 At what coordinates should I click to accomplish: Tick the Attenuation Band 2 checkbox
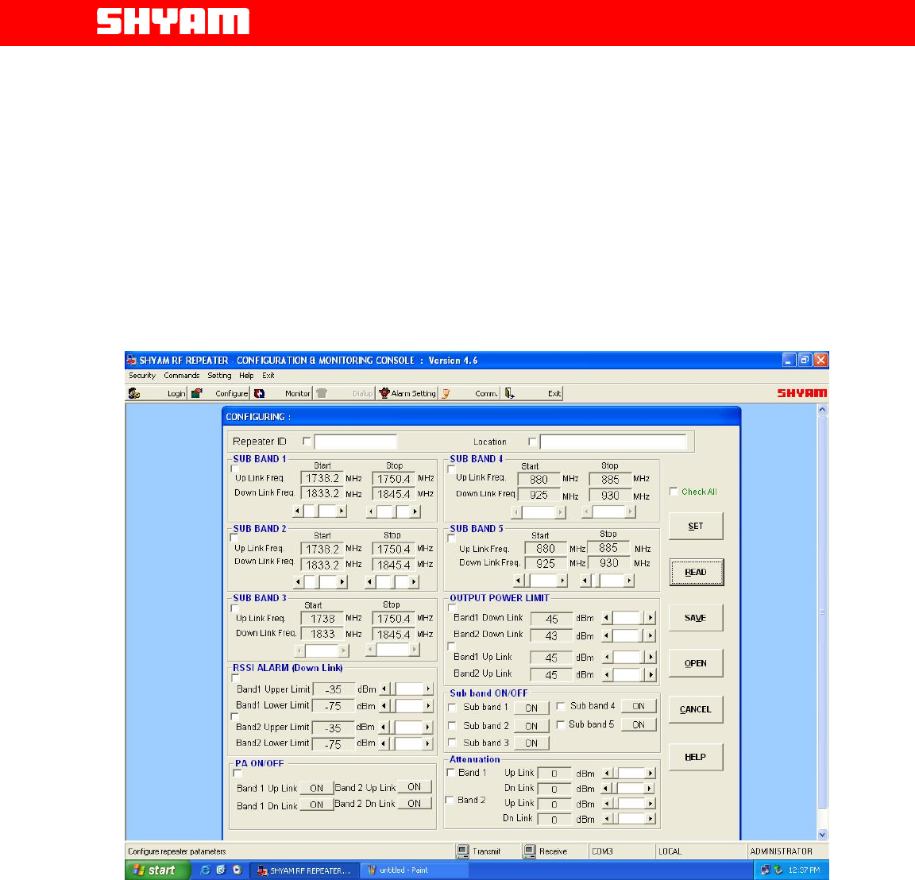(450, 800)
